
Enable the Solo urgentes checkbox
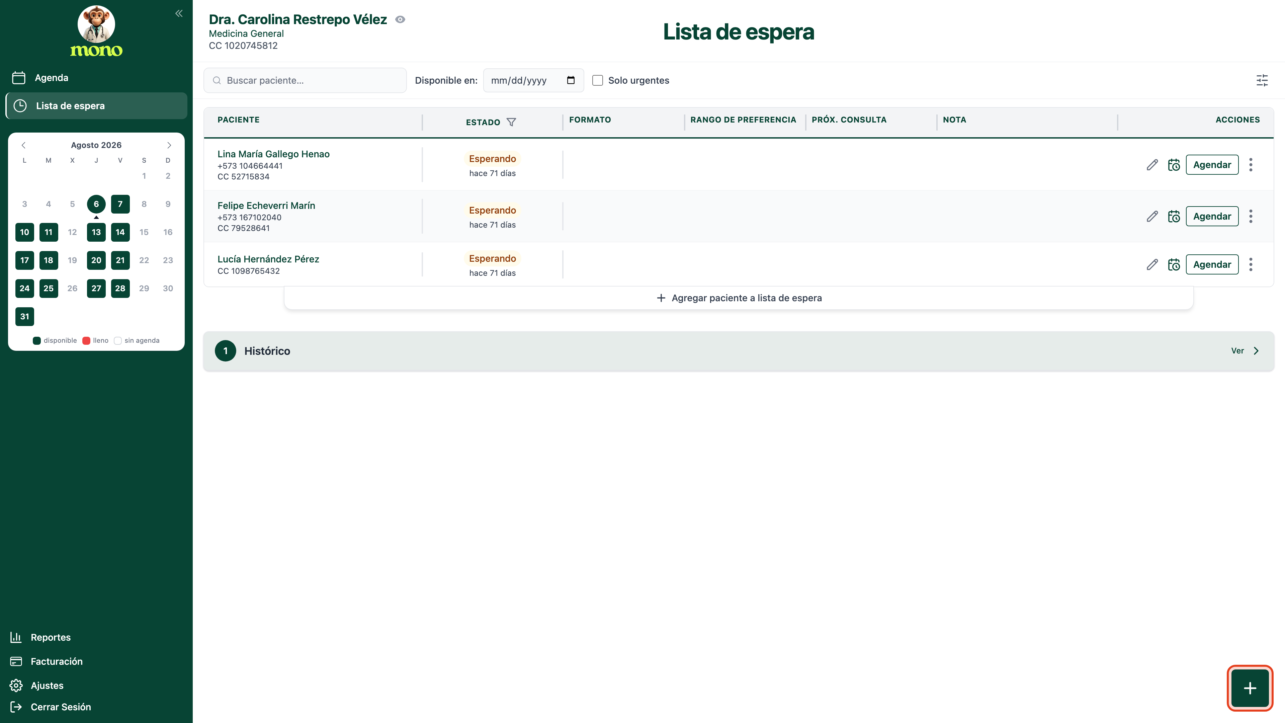[598, 80]
